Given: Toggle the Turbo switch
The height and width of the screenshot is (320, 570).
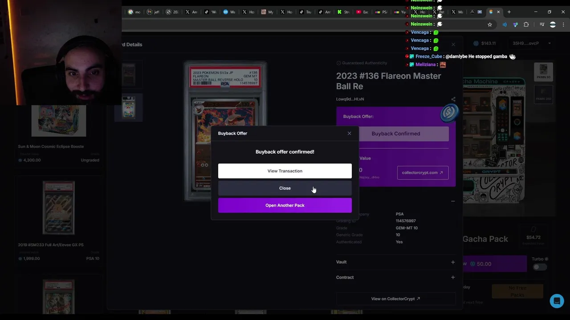Looking at the screenshot, I should [x=540, y=267].
